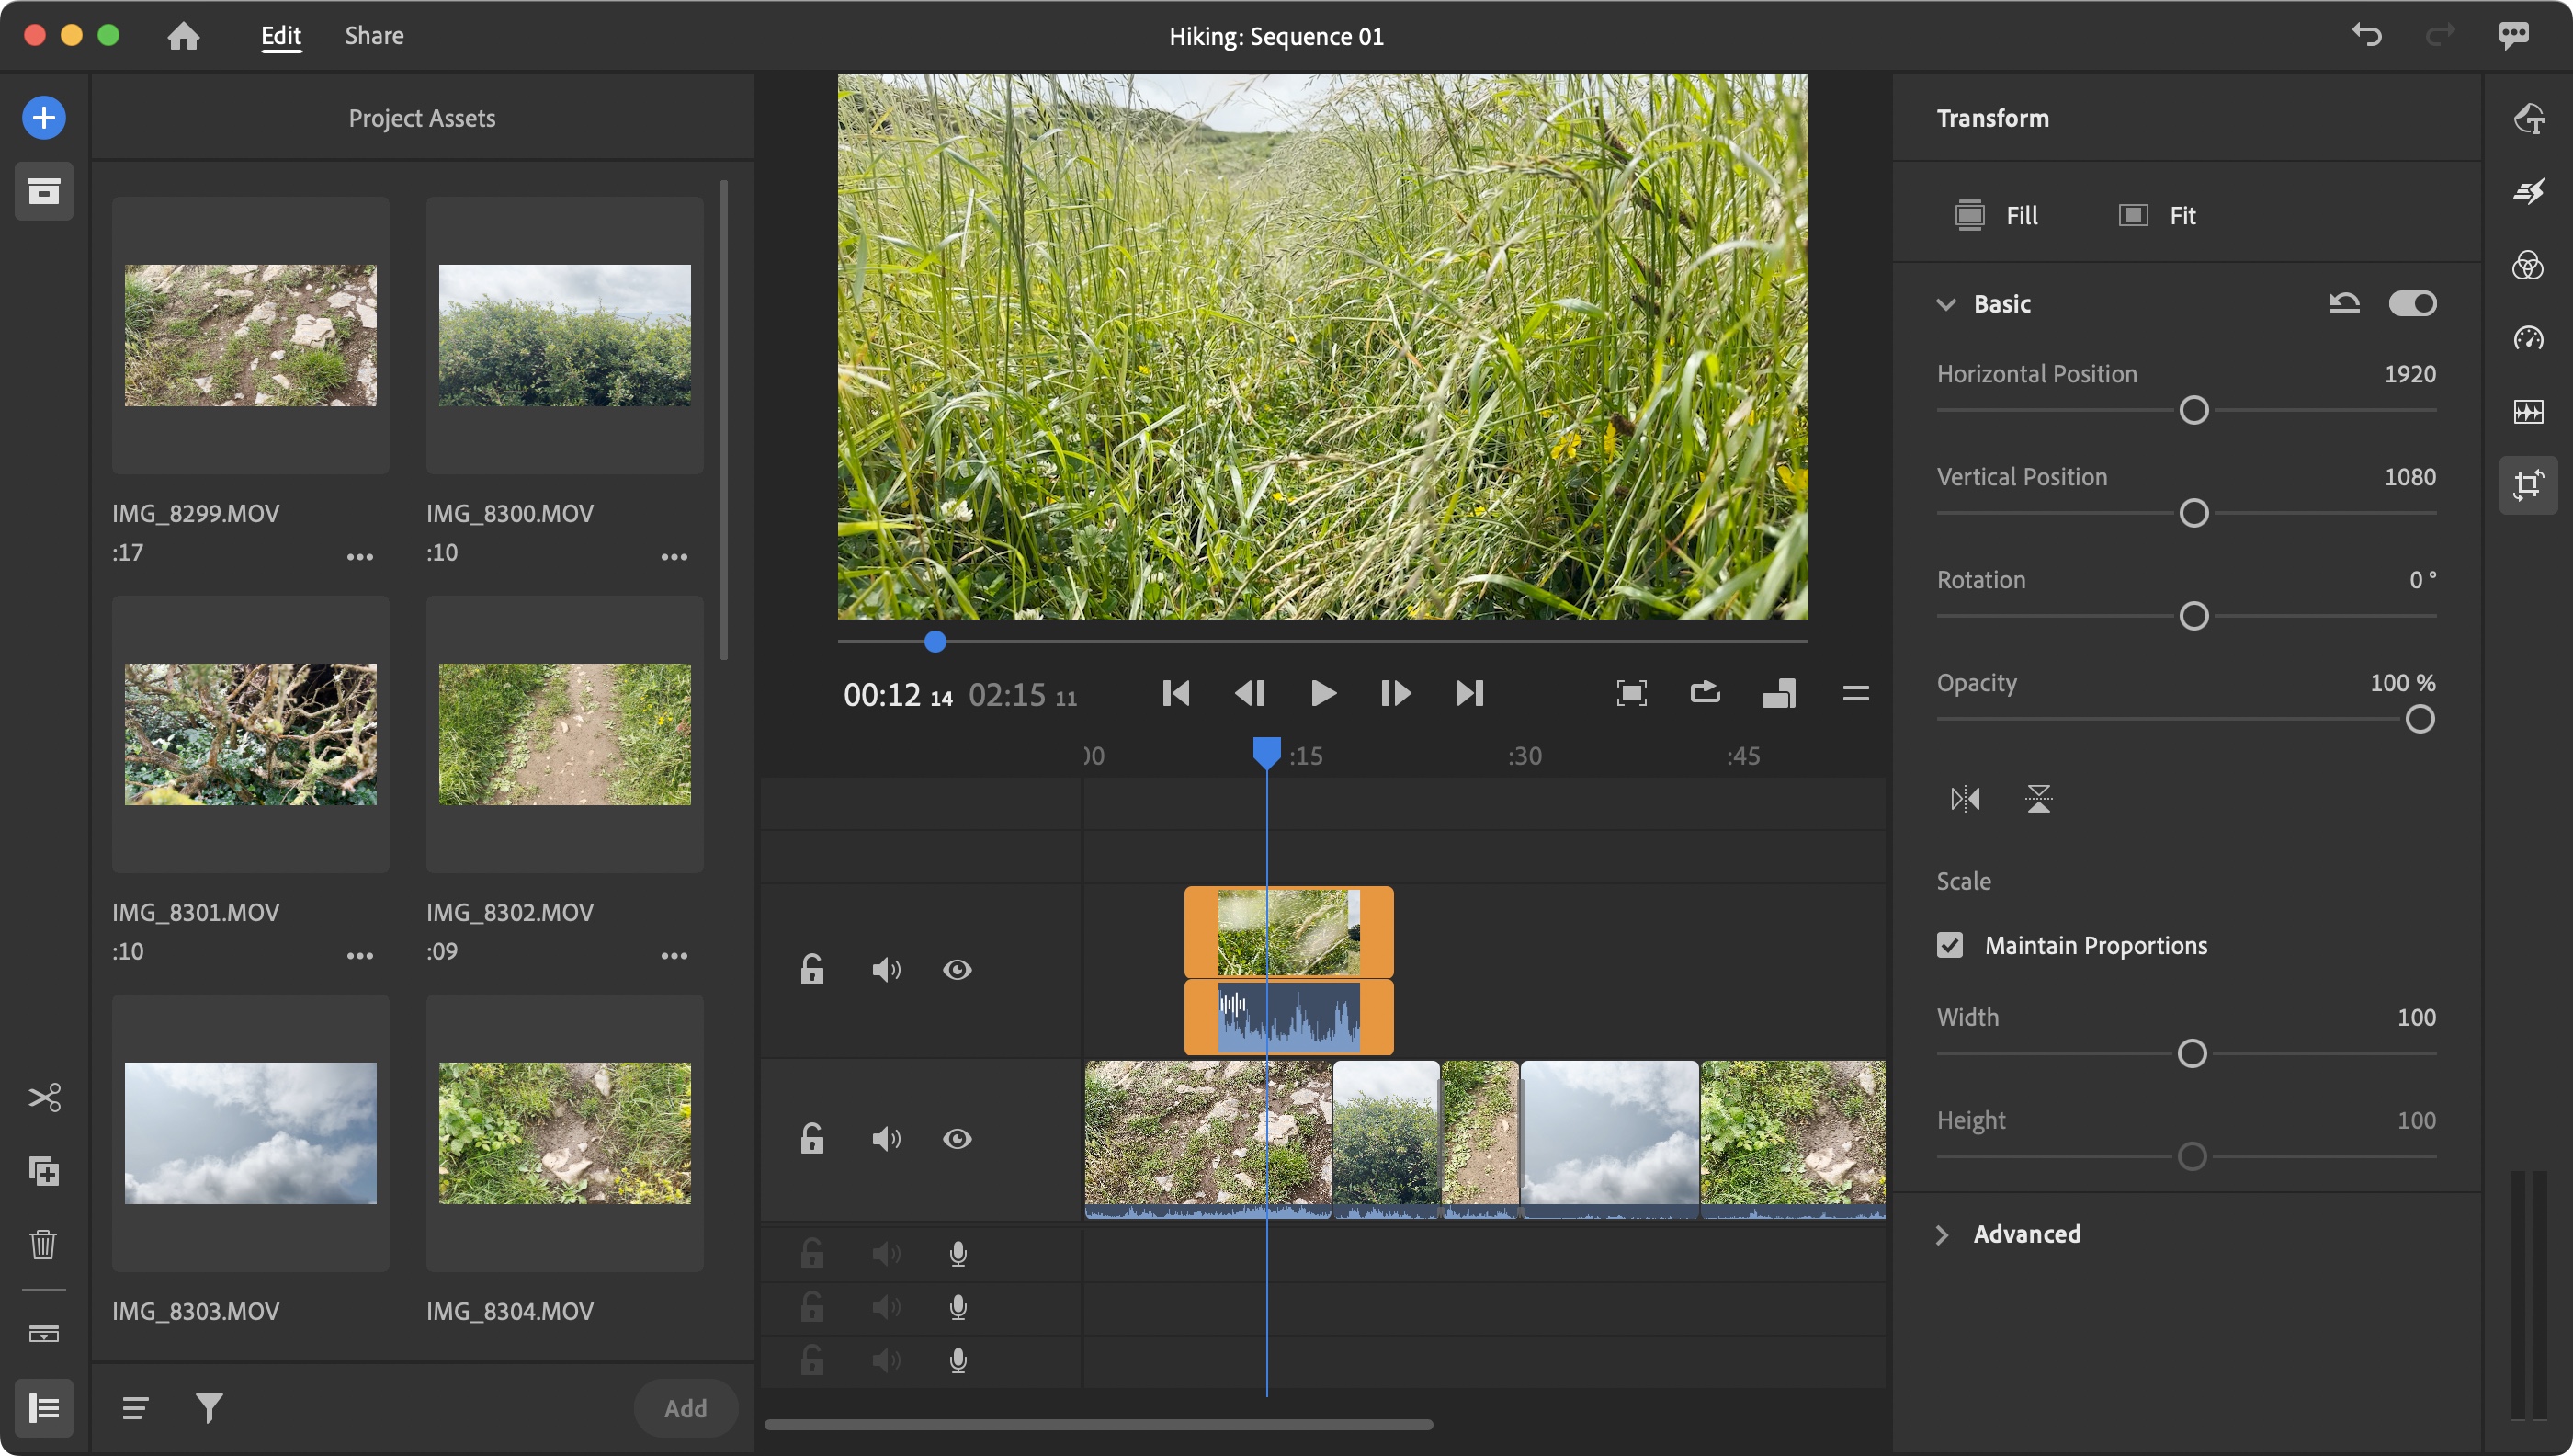Click the Play button
This screenshot has height=1456, width=2573.
[x=1322, y=693]
